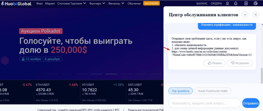
Task: Open Фиат menu item
Action: pyautogui.click(x=40, y=3)
